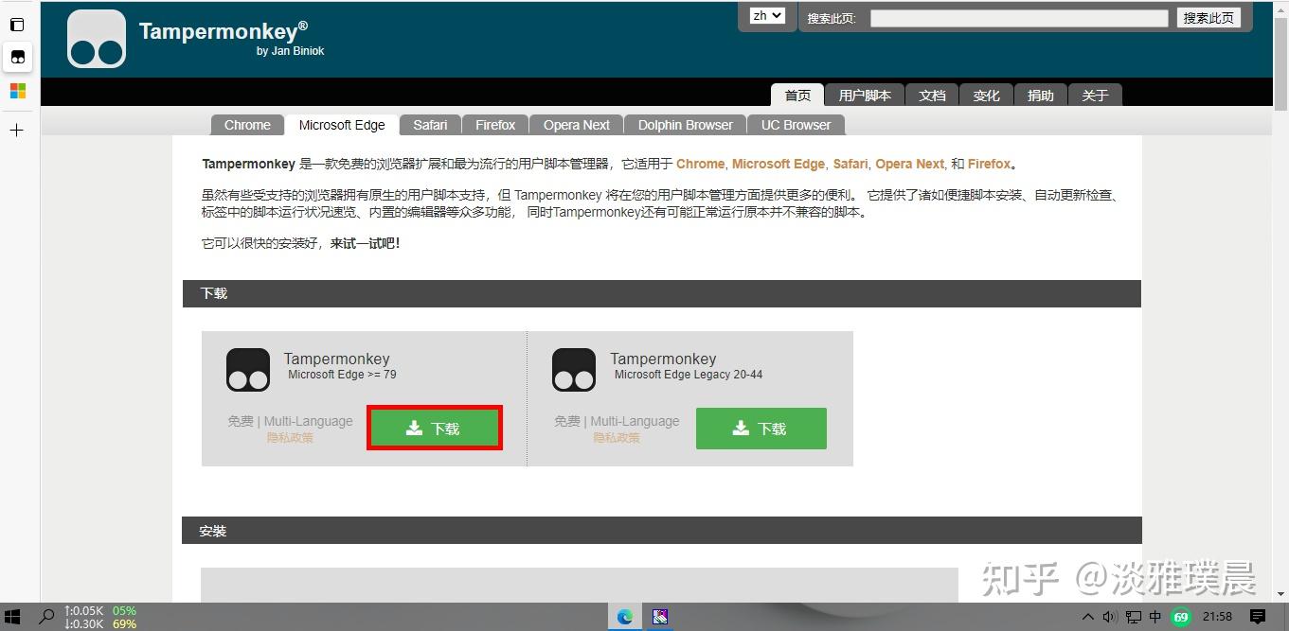Open Microsoft Edge from the taskbar

pos(624,616)
